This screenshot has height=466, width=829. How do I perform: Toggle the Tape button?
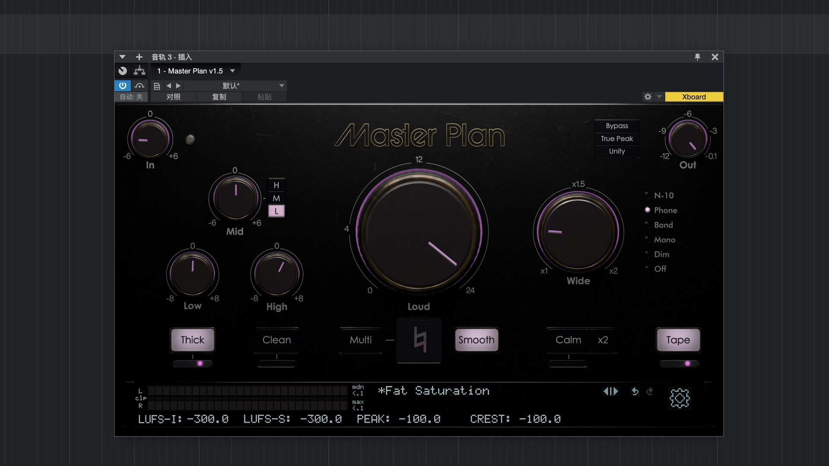(x=678, y=340)
